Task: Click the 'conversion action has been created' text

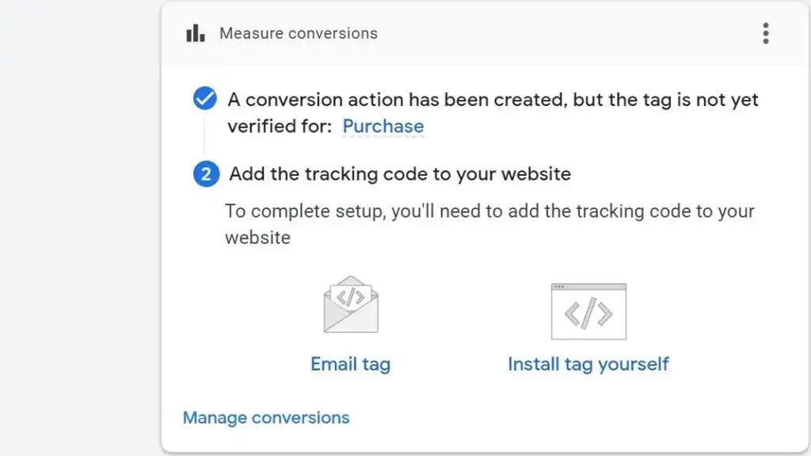Action: coord(493,100)
